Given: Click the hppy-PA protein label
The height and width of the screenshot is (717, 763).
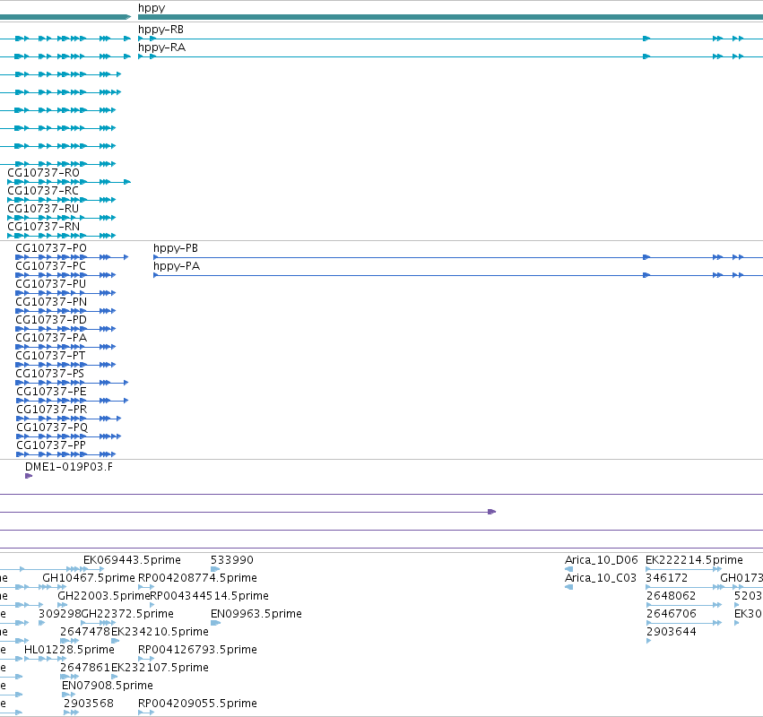Looking at the screenshot, I should point(177,266).
